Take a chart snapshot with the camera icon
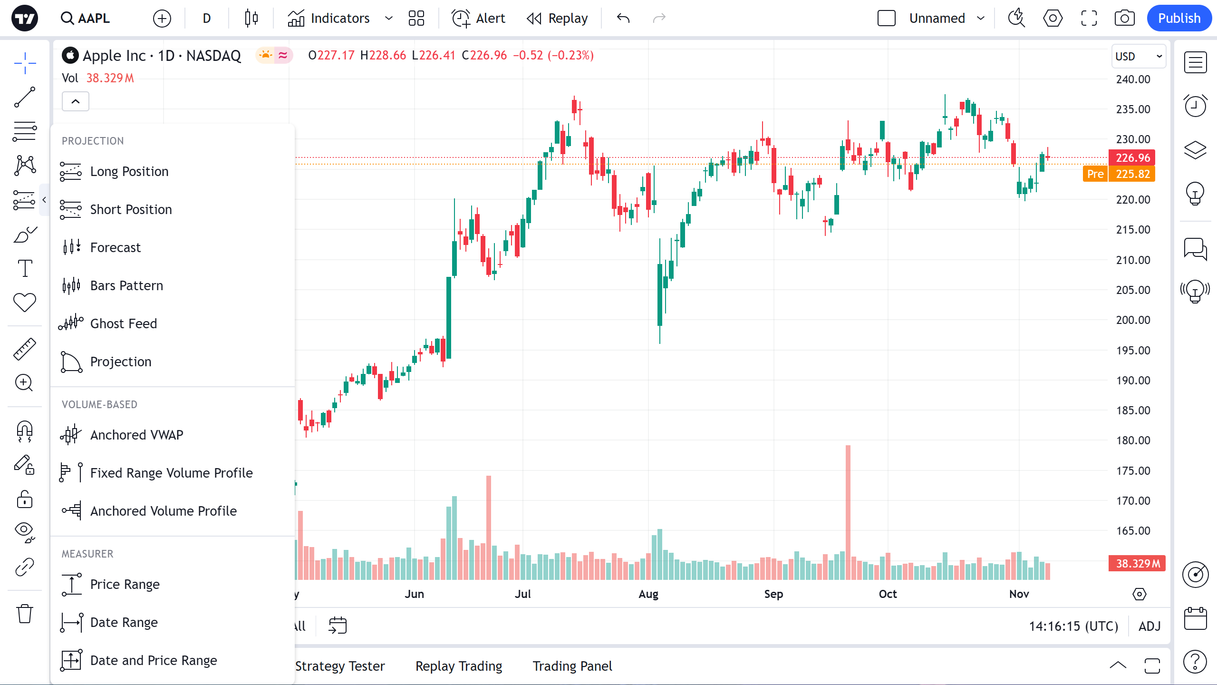 pos(1125,18)
